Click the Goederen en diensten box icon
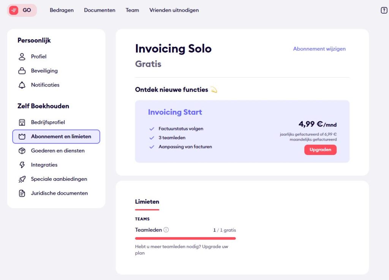This screenshot has width=389, height=280. (22, 151)
